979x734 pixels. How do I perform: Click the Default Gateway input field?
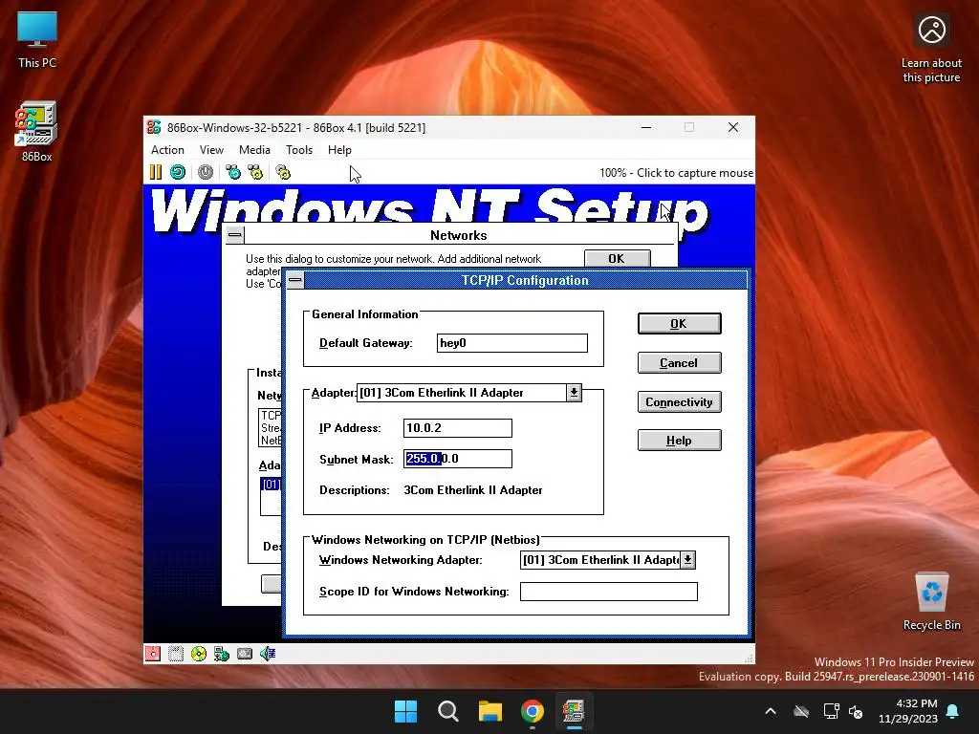coord(512,343)
